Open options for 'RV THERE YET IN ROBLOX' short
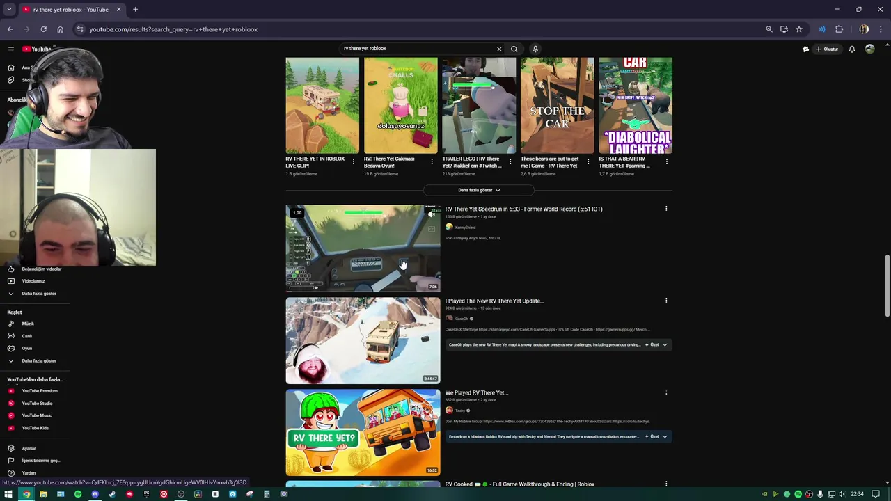The height and width of the screenshot is (501, 891). point(354,161)
